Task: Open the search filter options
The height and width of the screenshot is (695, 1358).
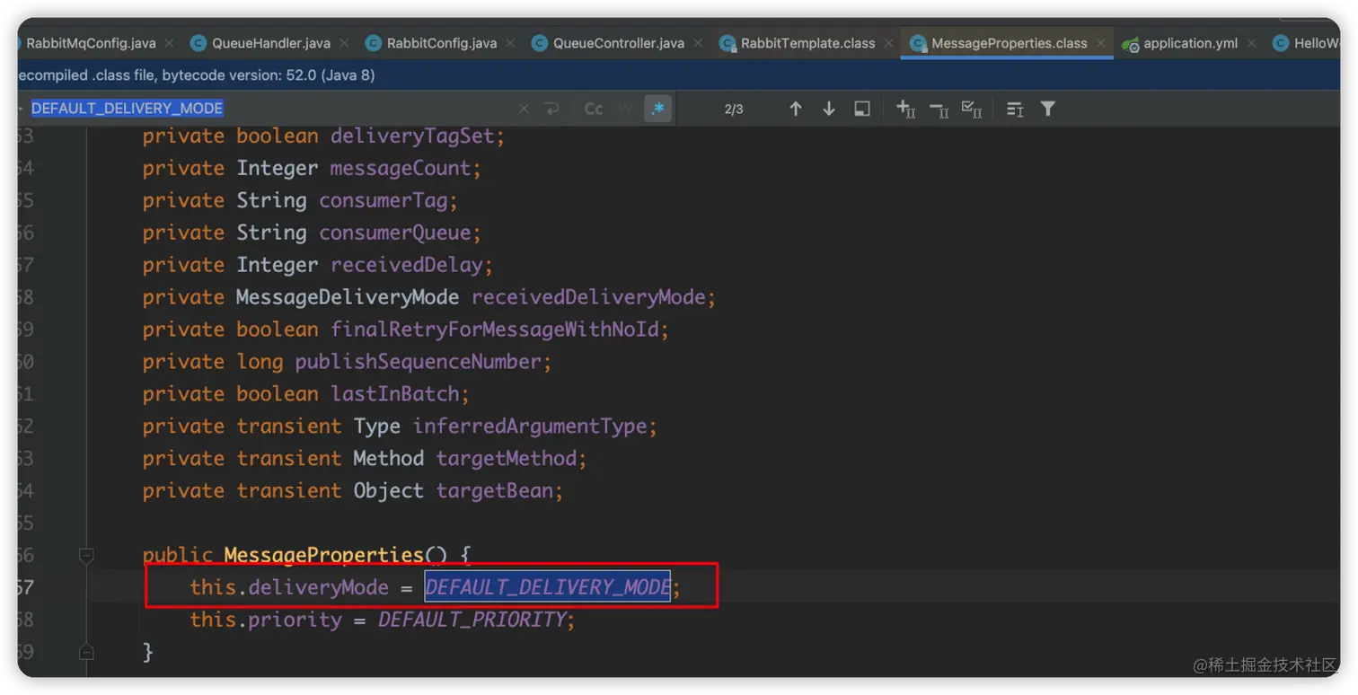Action: pyautogui.click(x=1047, y=109)
